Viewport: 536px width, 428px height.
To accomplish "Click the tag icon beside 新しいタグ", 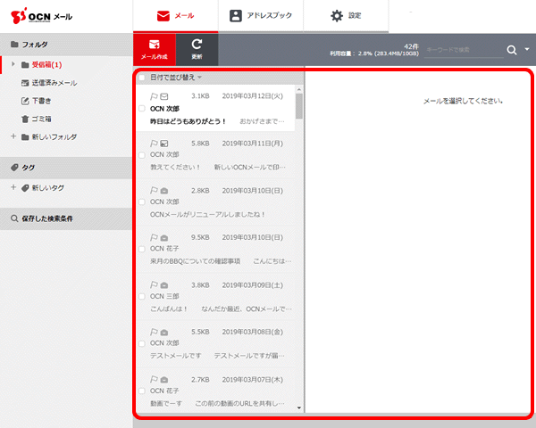I will 25,188.
